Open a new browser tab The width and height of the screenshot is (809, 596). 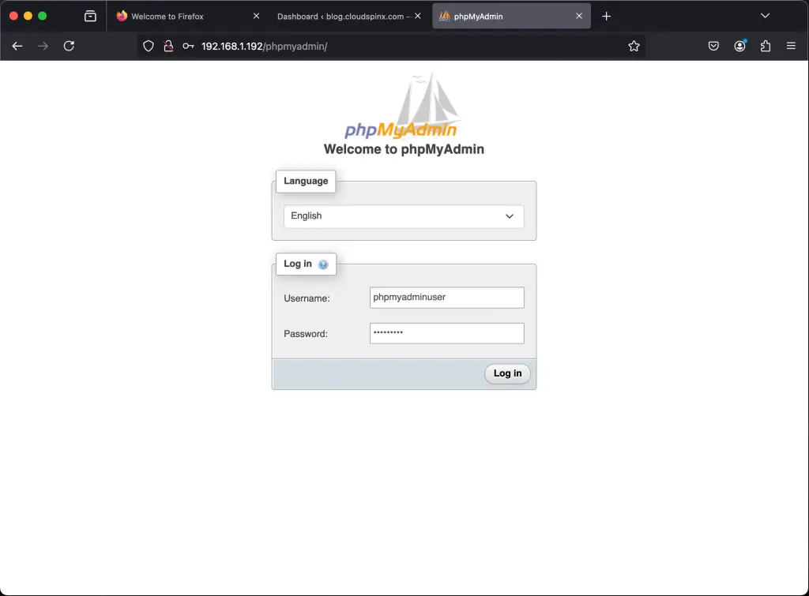[607, 16]
